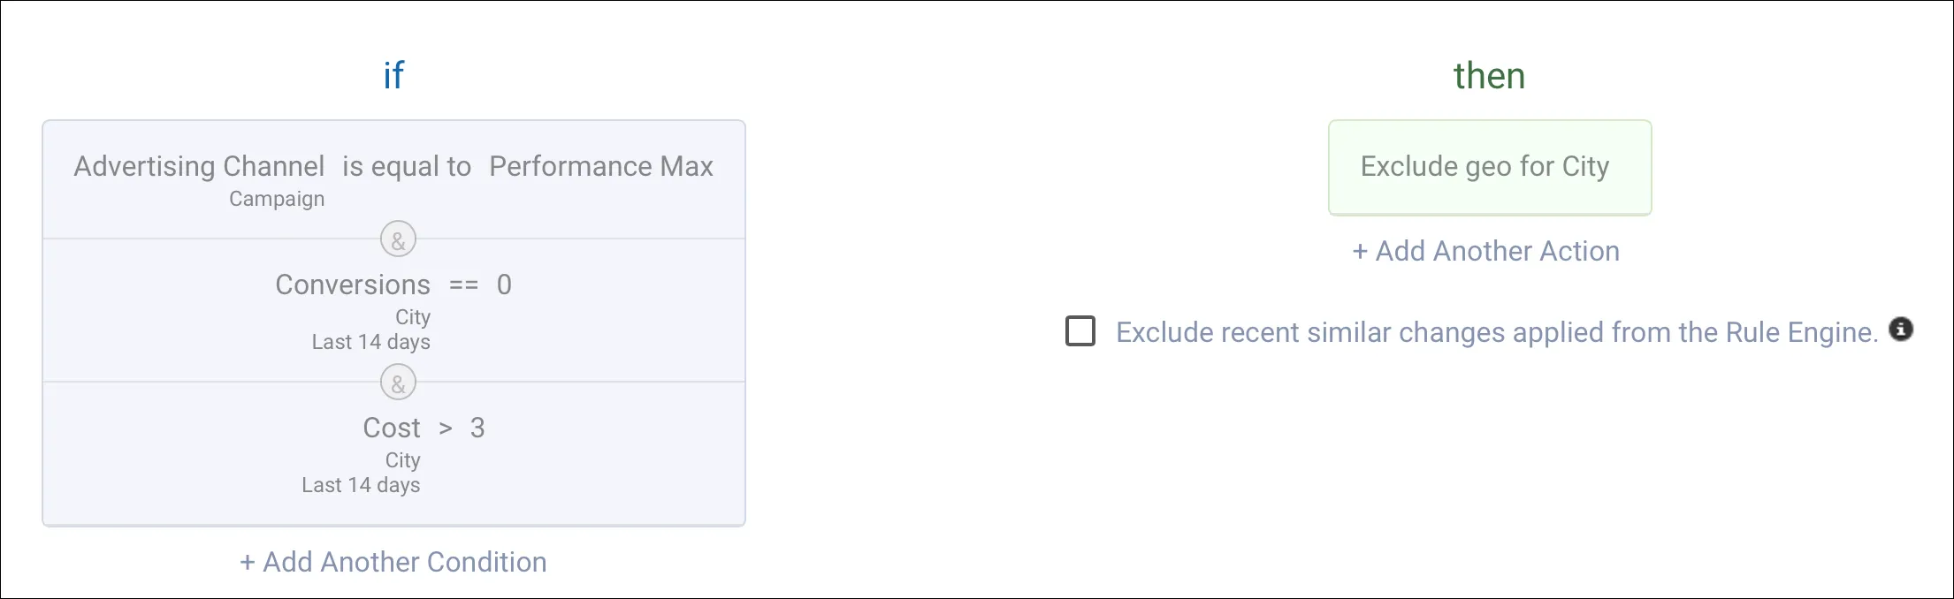Change the > operator for Cost
Viewport: 1954px width, 599px height.
(446, 428)
